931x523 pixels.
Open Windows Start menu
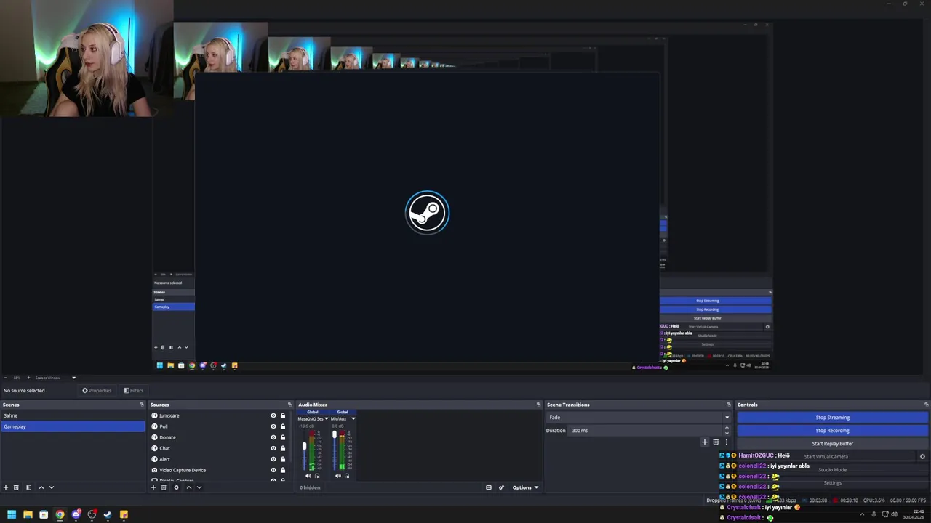pos(12,514)
